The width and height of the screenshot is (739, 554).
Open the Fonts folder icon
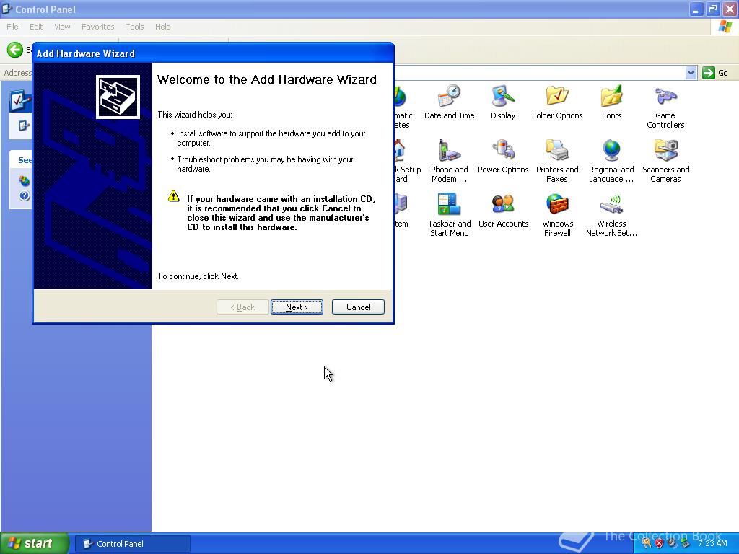coord(611,96)
